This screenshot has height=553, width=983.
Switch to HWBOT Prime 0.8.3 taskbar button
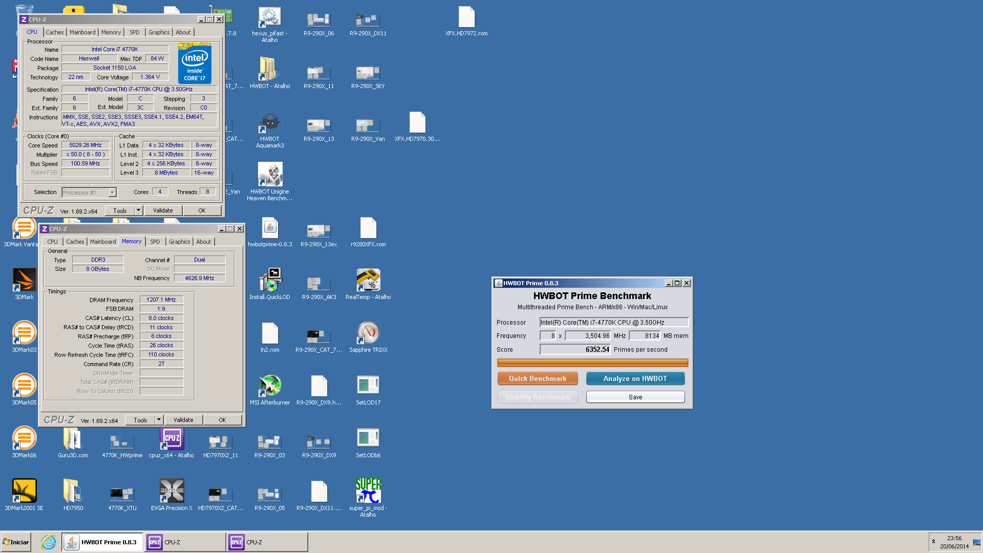[x=102, y=542]
